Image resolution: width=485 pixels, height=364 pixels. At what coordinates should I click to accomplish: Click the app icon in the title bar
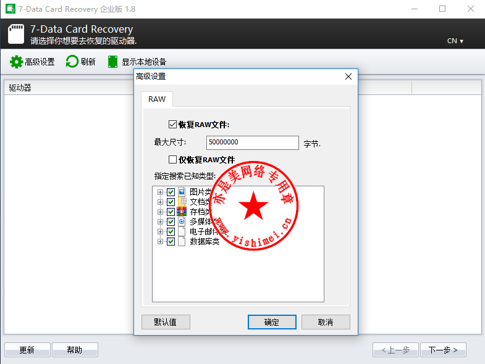11,9
